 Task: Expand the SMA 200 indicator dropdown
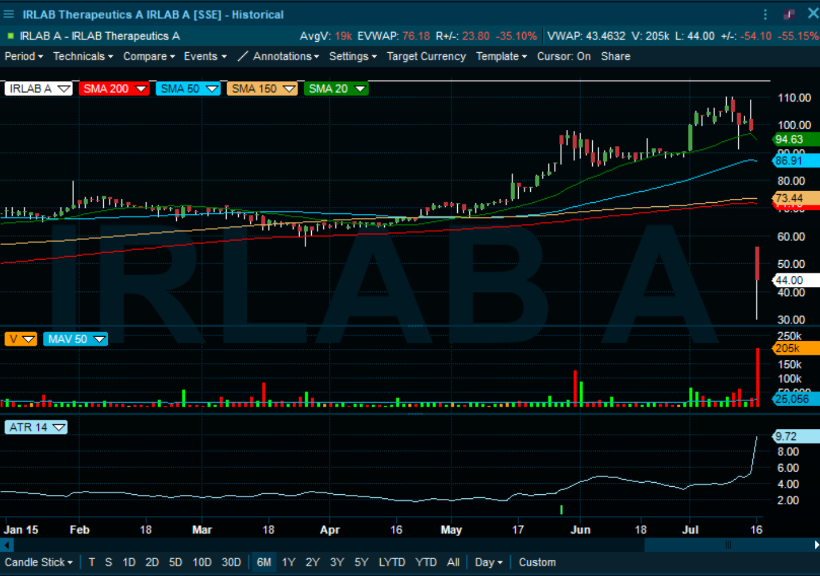point(141,89)
